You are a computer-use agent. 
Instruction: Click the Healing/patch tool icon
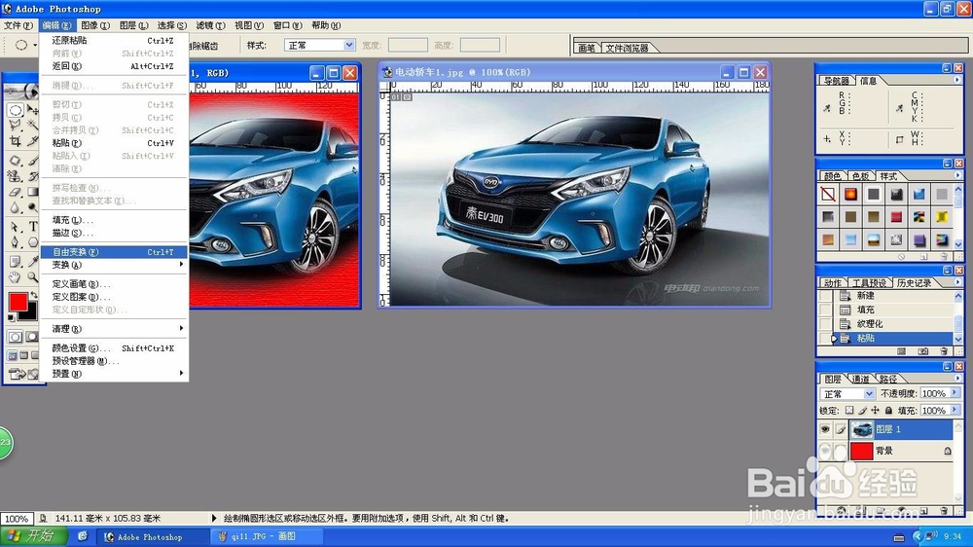click(x=15, y=161)
